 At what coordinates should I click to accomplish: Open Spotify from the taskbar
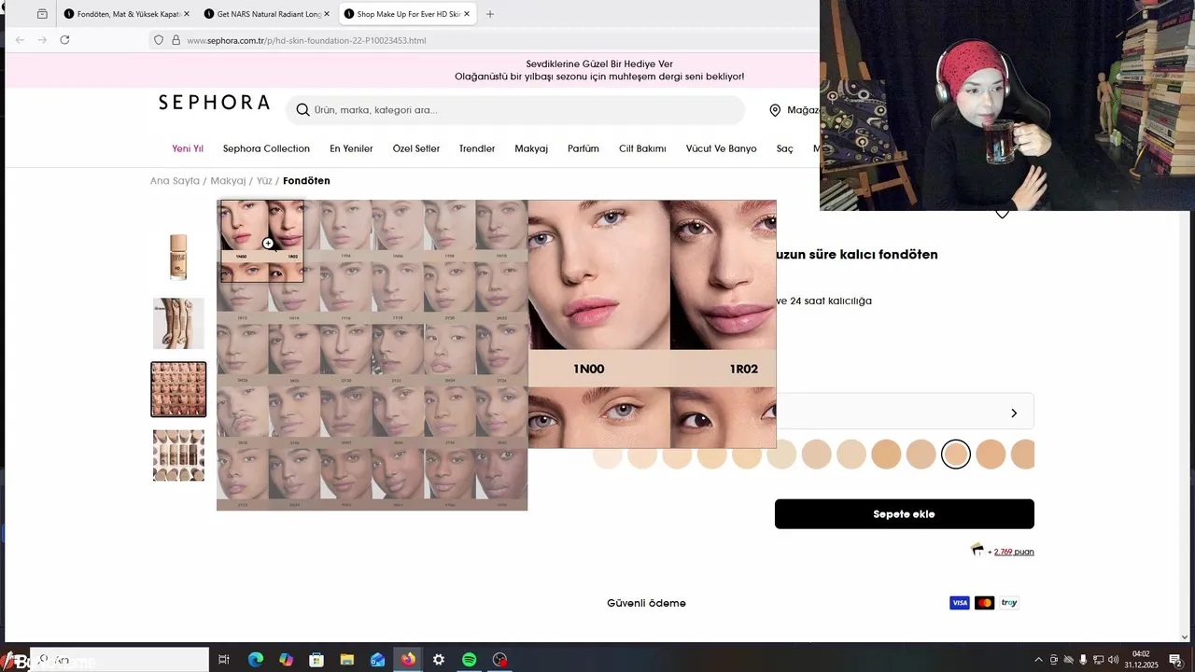(x=470, y=660)
